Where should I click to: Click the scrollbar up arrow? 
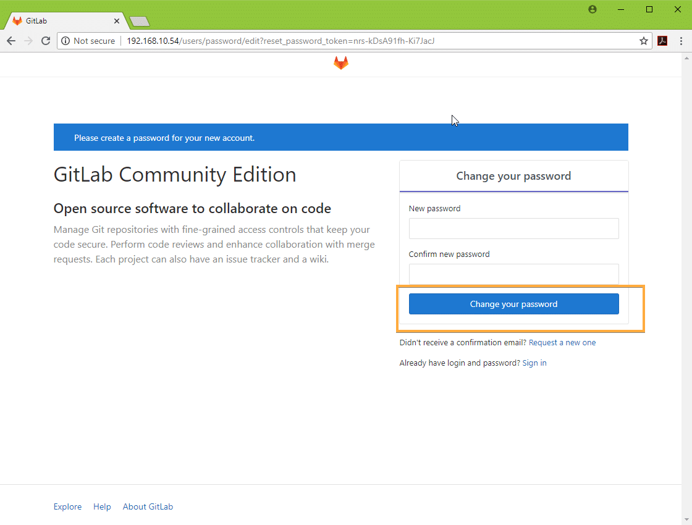pyautogui.click(x=686, y=58)
